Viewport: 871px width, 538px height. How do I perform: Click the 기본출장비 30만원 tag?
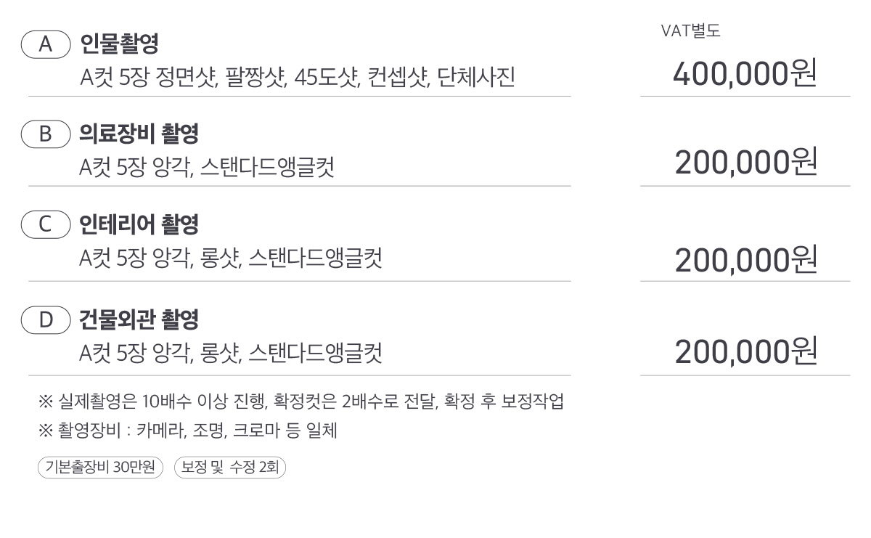click(x=100, y=468)
